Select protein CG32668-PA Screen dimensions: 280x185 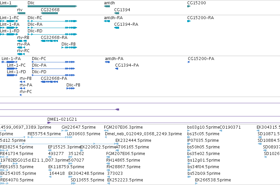point(49,82)
